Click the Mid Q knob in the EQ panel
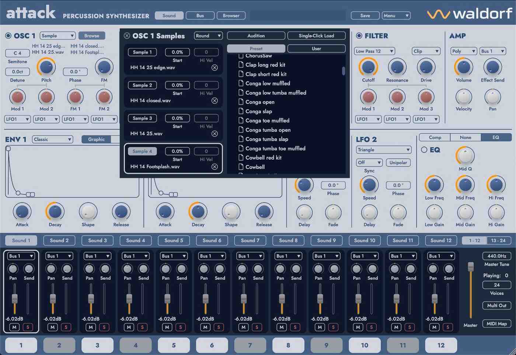This screenshot has width=516, height=355. click(x=465, y=157)
